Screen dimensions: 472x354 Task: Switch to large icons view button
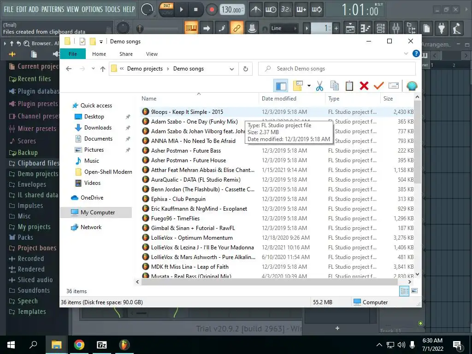click(x=414, y=291)
